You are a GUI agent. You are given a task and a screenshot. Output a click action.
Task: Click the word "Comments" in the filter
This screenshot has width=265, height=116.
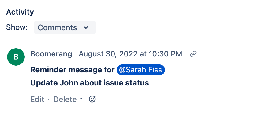[57, 27]
